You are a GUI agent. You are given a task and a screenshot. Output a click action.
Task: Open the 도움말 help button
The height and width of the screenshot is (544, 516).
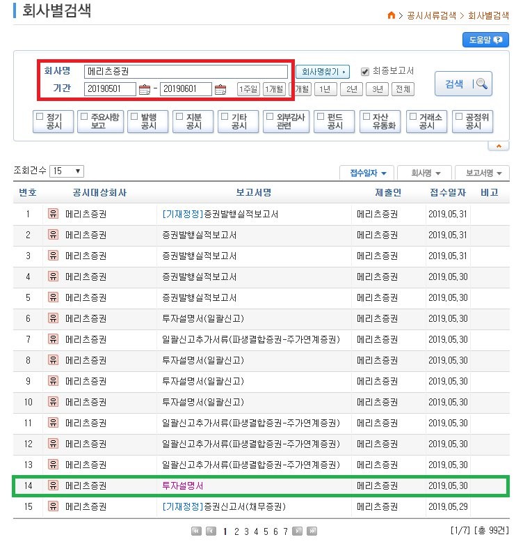(485, 40)
